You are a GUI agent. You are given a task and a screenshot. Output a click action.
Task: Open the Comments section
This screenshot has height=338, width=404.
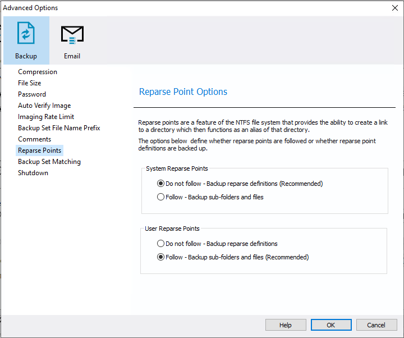35,139
